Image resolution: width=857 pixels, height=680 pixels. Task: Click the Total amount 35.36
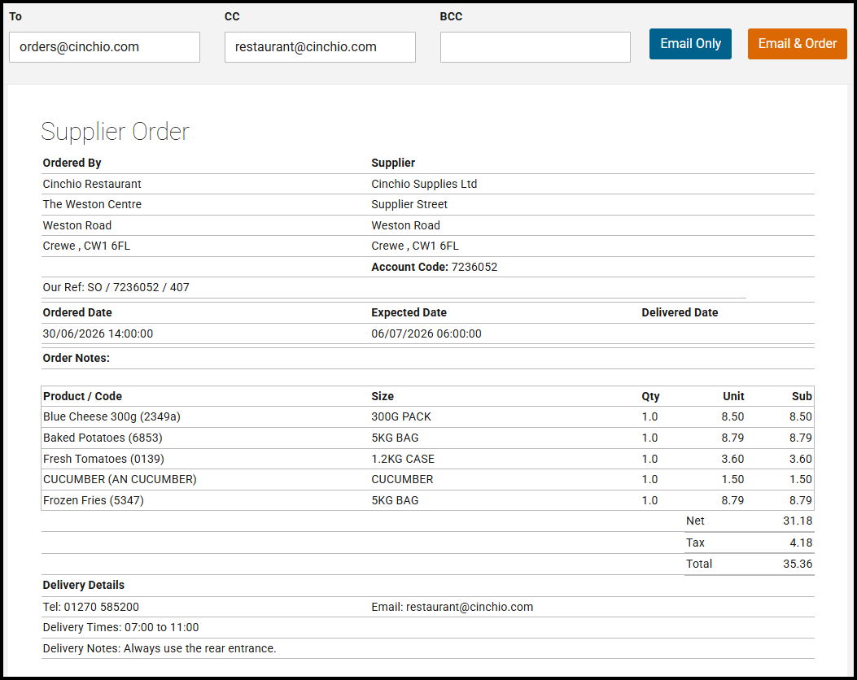(x=798, y=564)
